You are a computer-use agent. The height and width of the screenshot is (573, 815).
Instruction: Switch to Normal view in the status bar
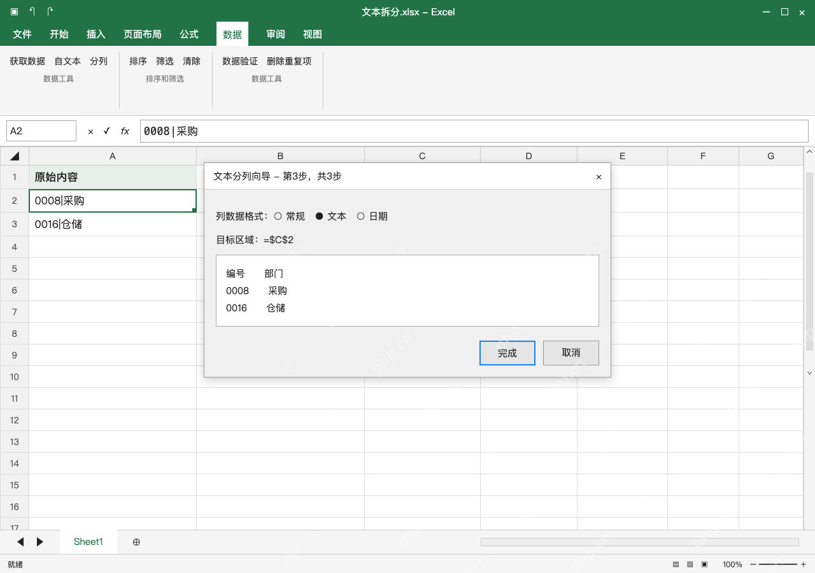coord(676,565)
